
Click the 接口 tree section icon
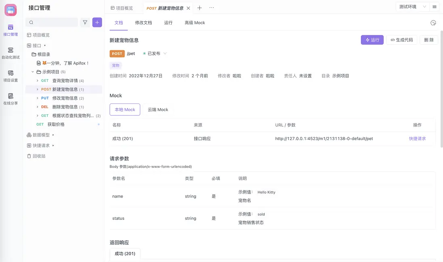point(29,45)
